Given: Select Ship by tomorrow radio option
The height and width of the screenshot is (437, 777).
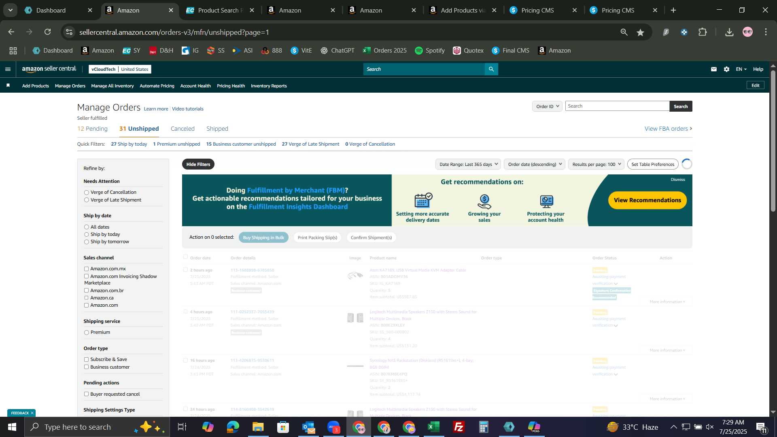Looking at the screenshot, I should click(x=86, y=242).
